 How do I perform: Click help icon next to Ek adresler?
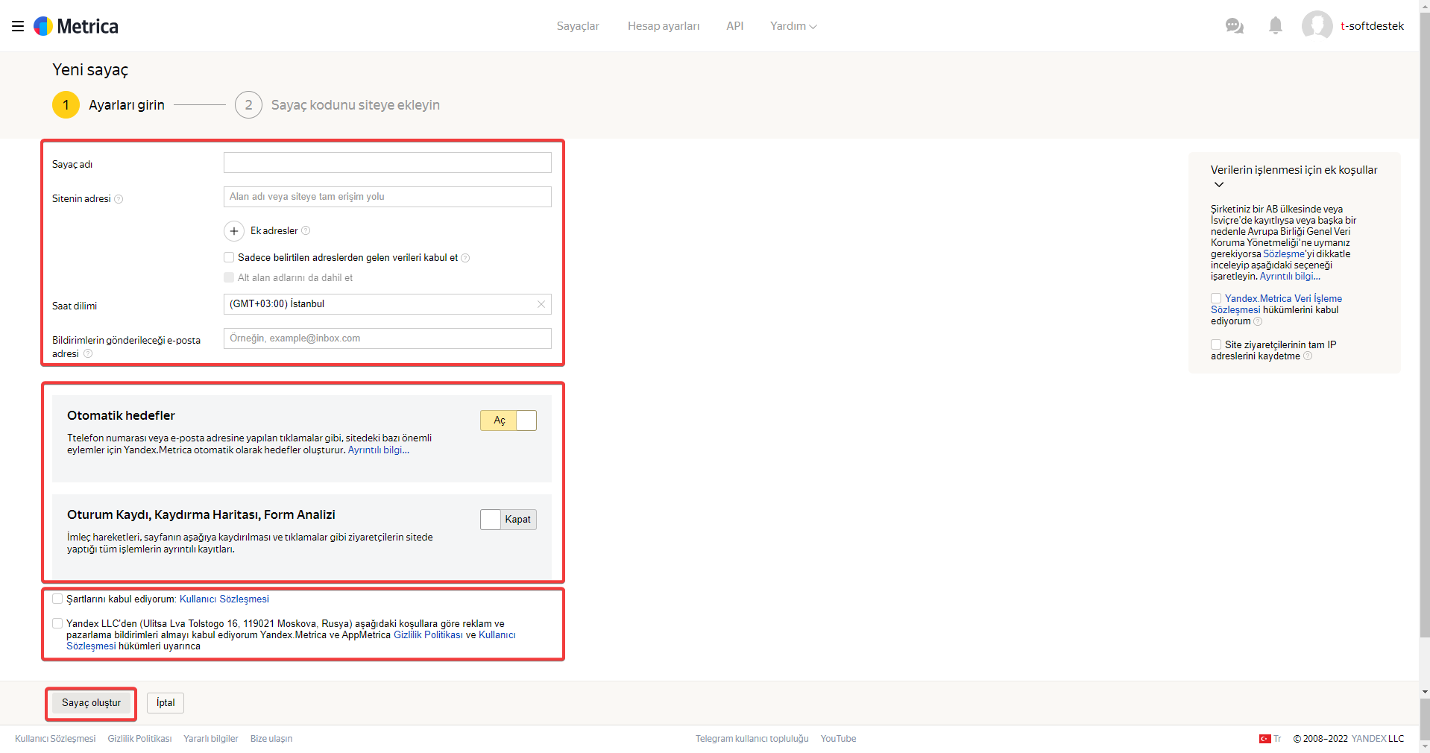306,231
